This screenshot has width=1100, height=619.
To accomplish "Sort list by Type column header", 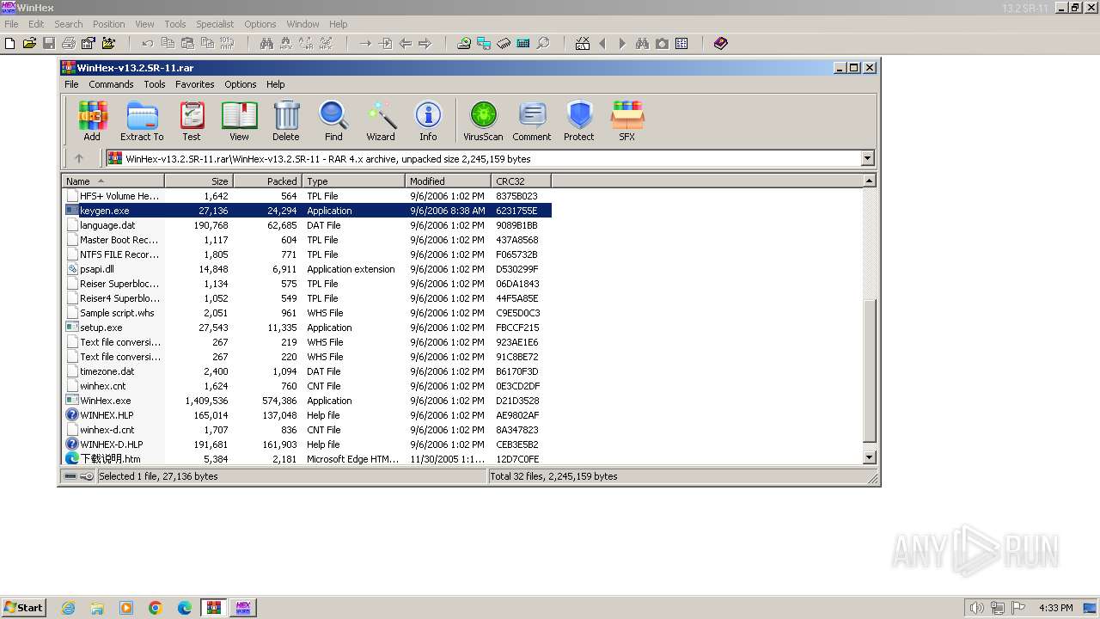I will point(353,181).
